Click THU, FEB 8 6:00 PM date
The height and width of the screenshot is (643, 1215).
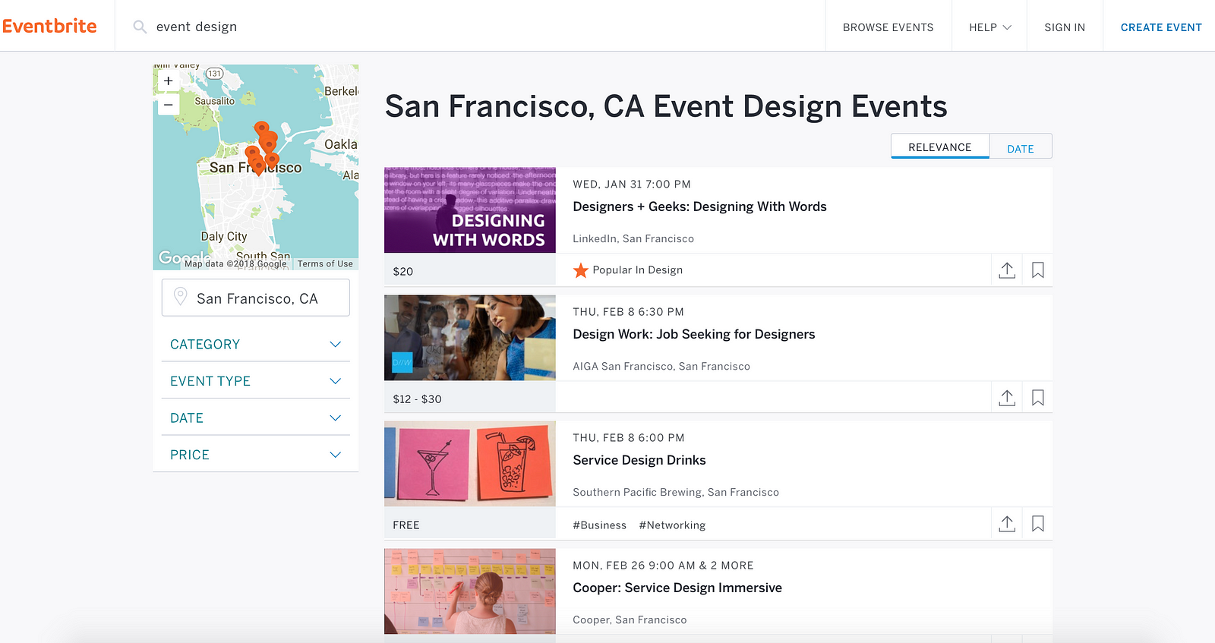click(x=629, y=437)
